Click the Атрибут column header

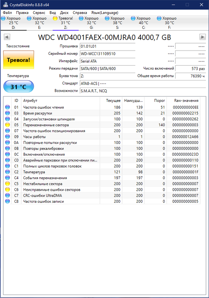click(x=60, y=101)
